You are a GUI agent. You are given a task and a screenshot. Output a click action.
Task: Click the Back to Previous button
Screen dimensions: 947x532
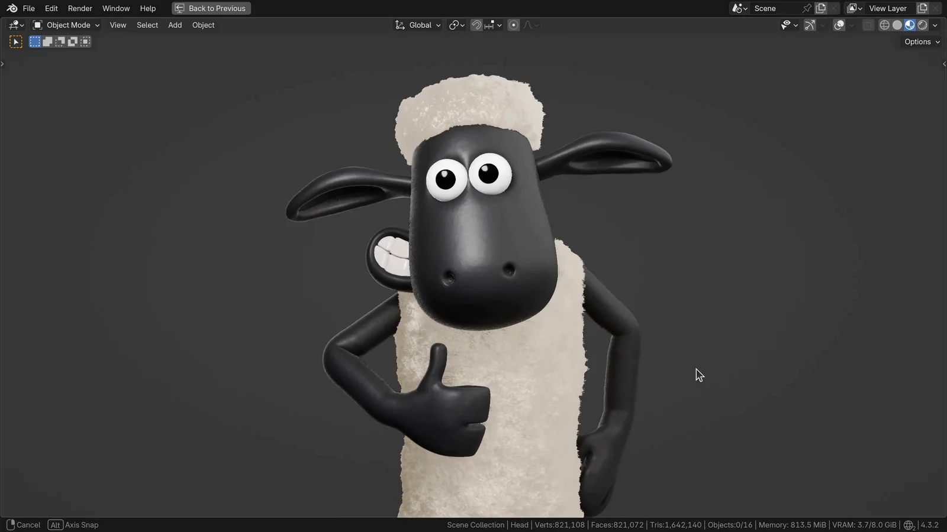click(x=211, y=8)
